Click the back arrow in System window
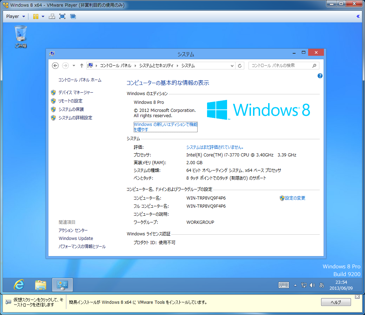Viewport: 365px width, 315px height. coord(55,66)
